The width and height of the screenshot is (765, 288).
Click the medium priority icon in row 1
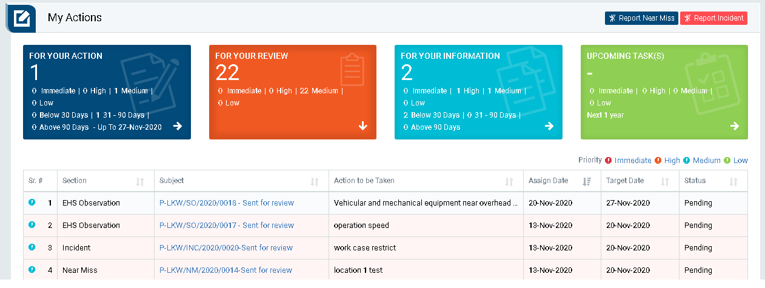pos(32,203)
